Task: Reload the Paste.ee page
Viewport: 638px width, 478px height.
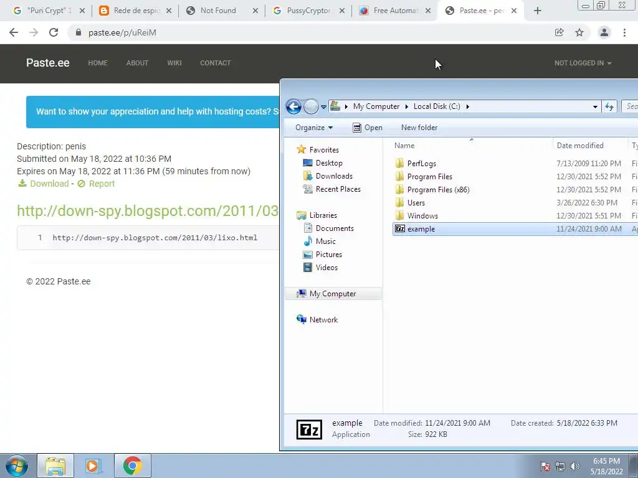Action: tap(54, 32)
